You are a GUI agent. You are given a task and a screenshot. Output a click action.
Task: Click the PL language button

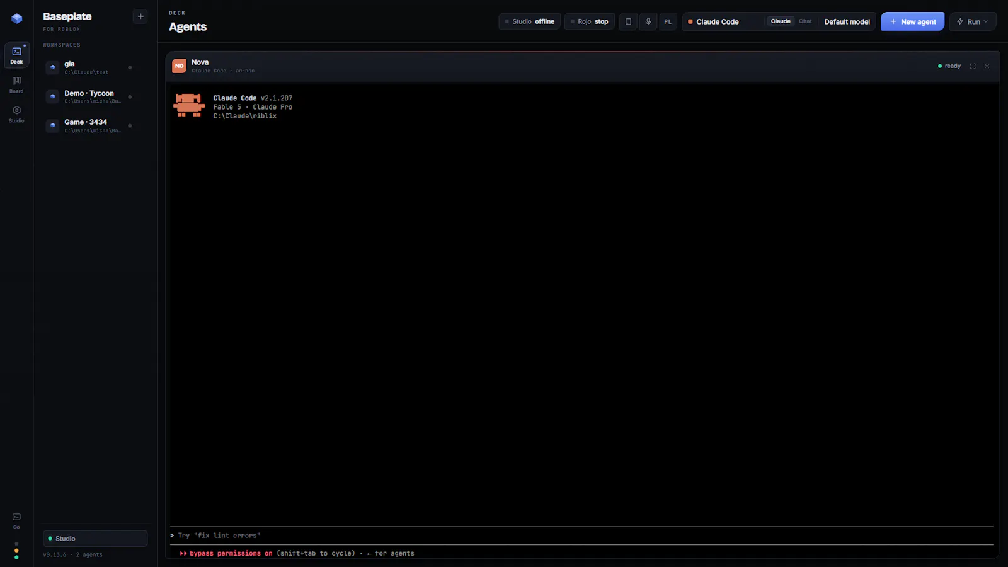[x=668, y=21]
